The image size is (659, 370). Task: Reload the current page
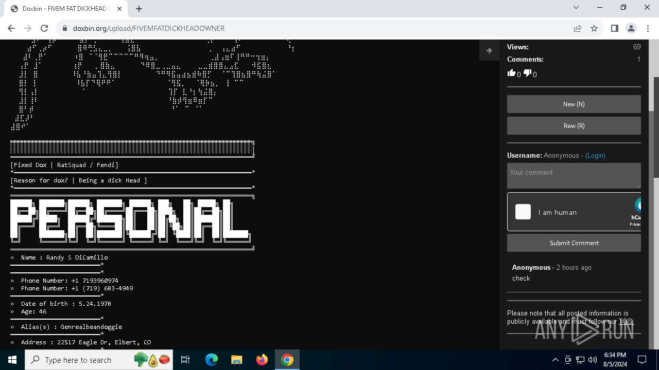pos(44,28)
